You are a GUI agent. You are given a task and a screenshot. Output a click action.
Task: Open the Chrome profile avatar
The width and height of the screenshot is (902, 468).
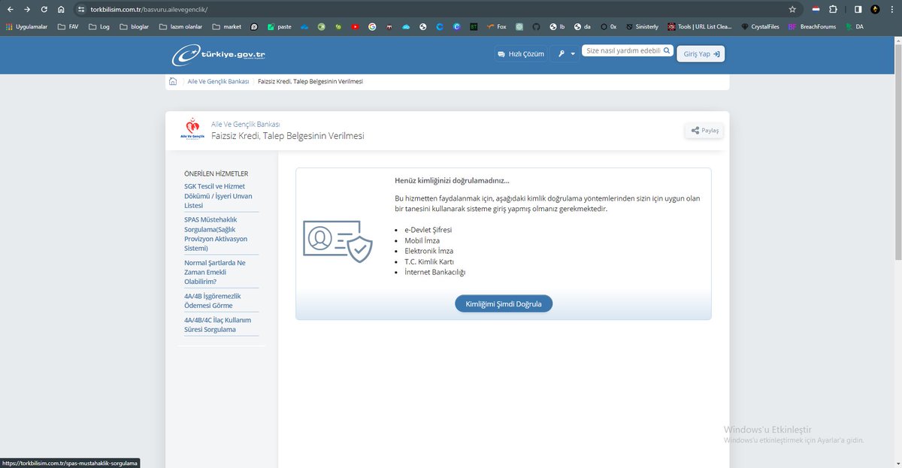[875, 10]
